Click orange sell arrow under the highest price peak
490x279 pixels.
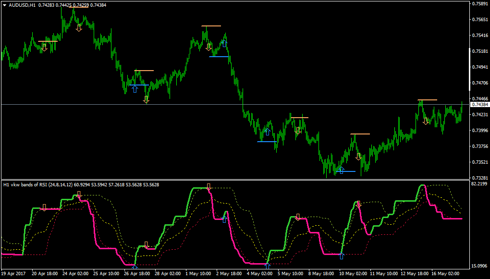click(79, 28)
